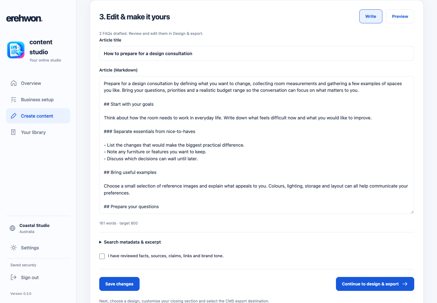
Task: Switch to the Preview tab
Action: click(x=400, y=16)
